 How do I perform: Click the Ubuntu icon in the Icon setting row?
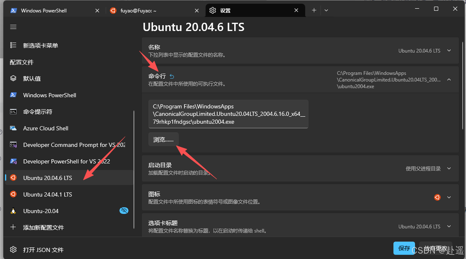coord(437,197)
